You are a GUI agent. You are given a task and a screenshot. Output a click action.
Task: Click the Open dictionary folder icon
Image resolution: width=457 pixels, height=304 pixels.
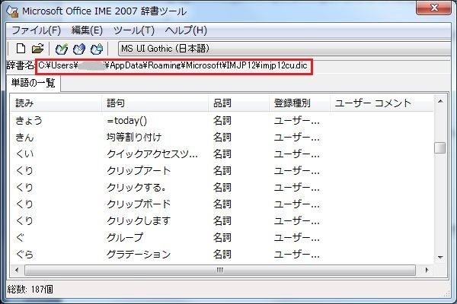(37, 49)
